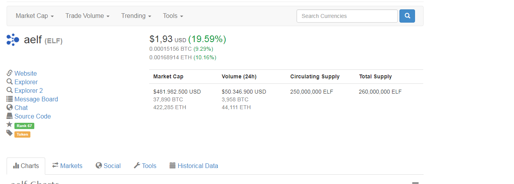The height and width of the screenshot is (184, 514).
Task: Click the orange Token badge
Action: pyautogui.click(x=22, y=134)
